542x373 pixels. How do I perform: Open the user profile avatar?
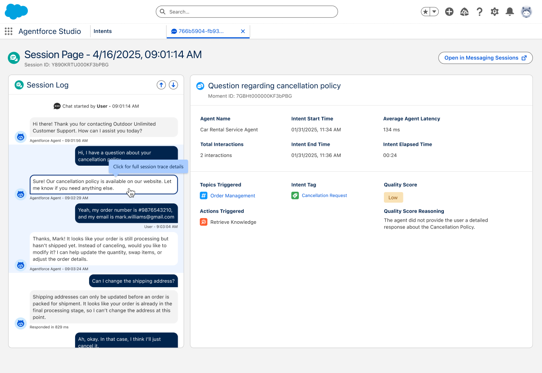(526, 12)
